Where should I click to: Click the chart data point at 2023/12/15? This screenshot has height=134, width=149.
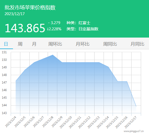[x=118, y=81]
